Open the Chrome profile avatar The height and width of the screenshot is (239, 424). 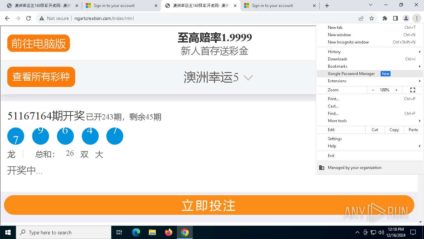pos(406,18)
